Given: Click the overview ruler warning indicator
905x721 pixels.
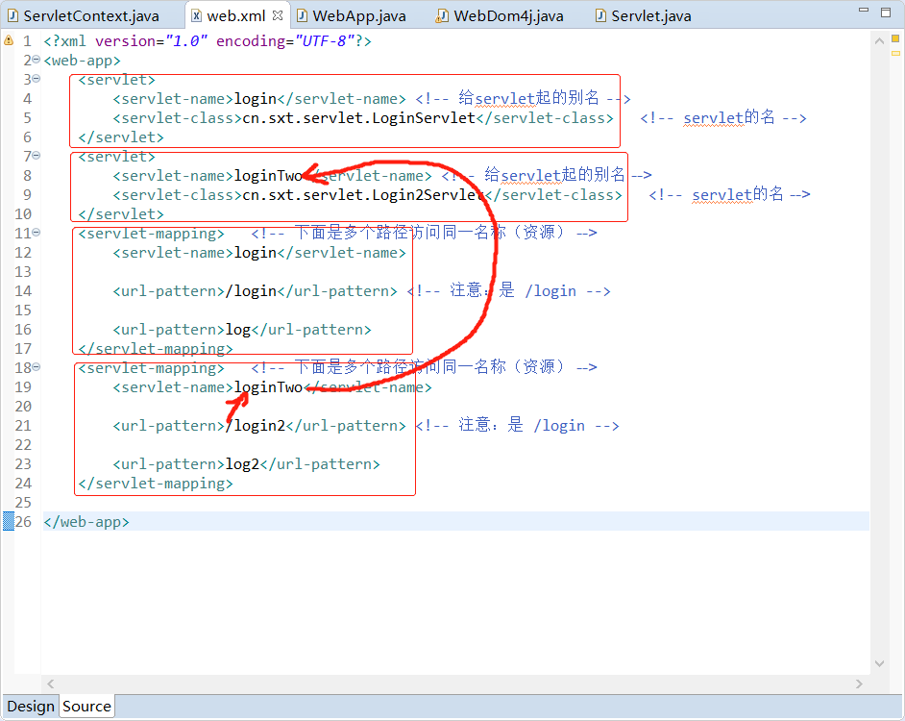Looking at the screenshot, I should coord(895,38).
